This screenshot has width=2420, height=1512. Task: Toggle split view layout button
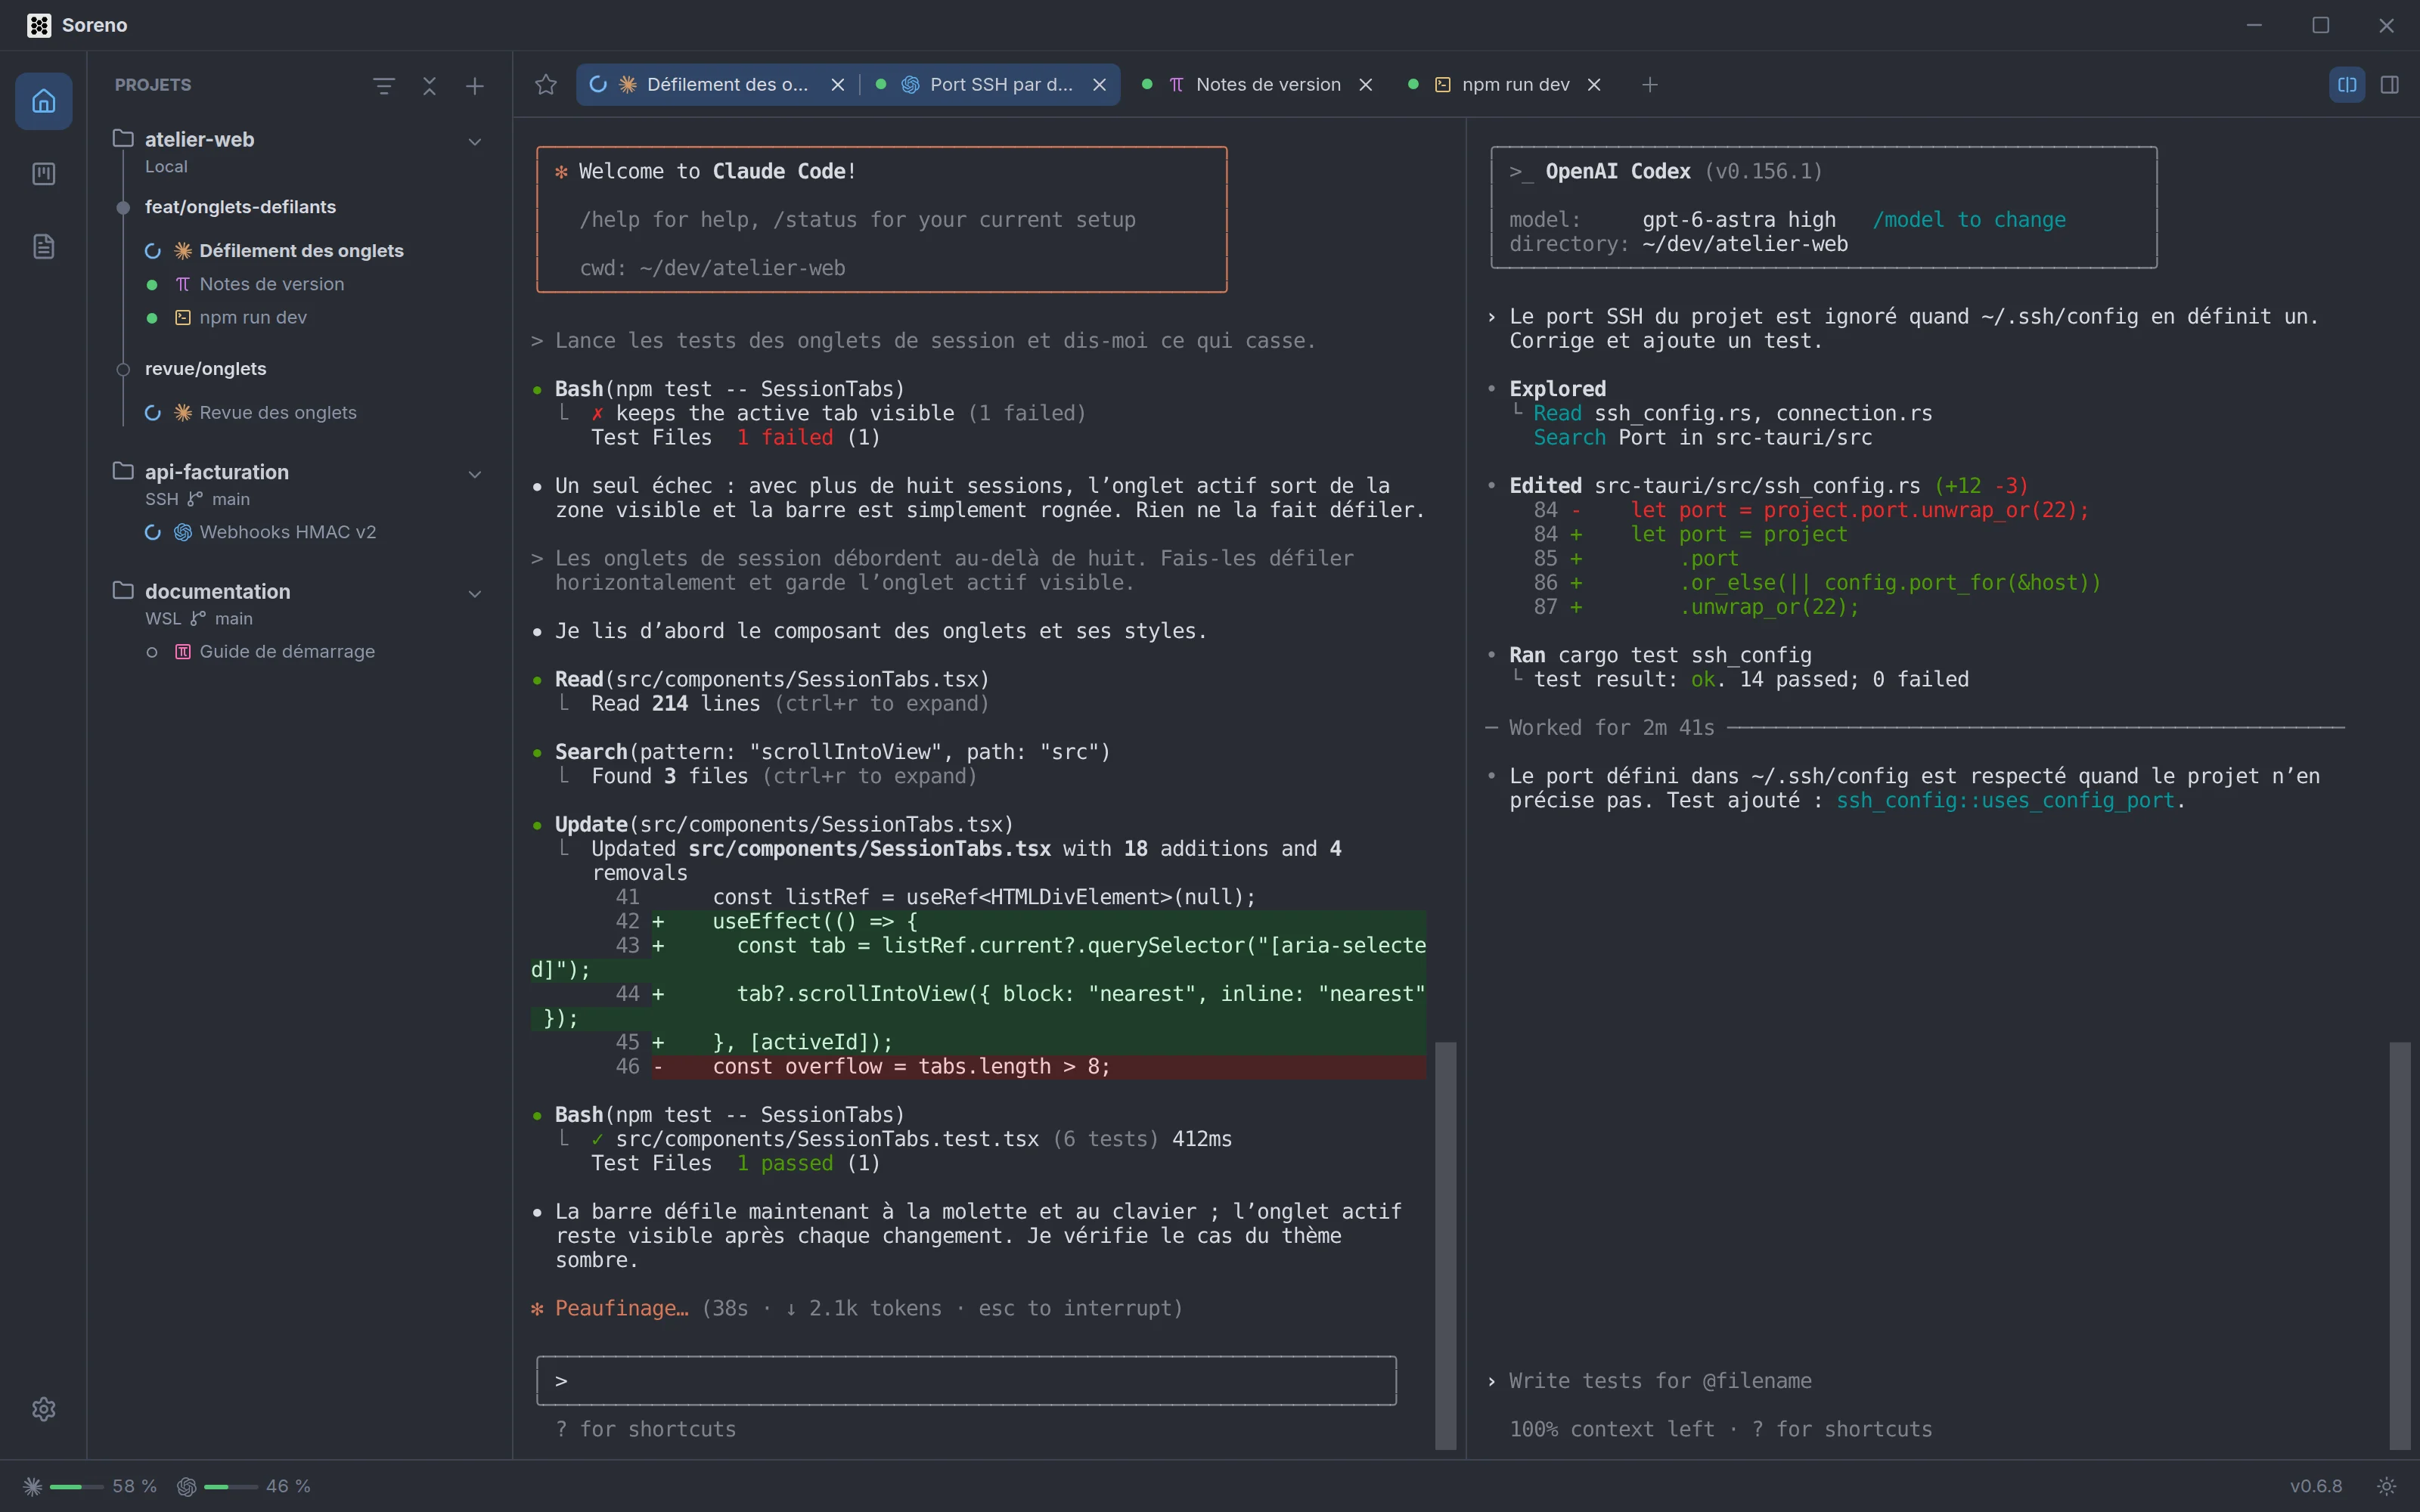click(2347, 85)
